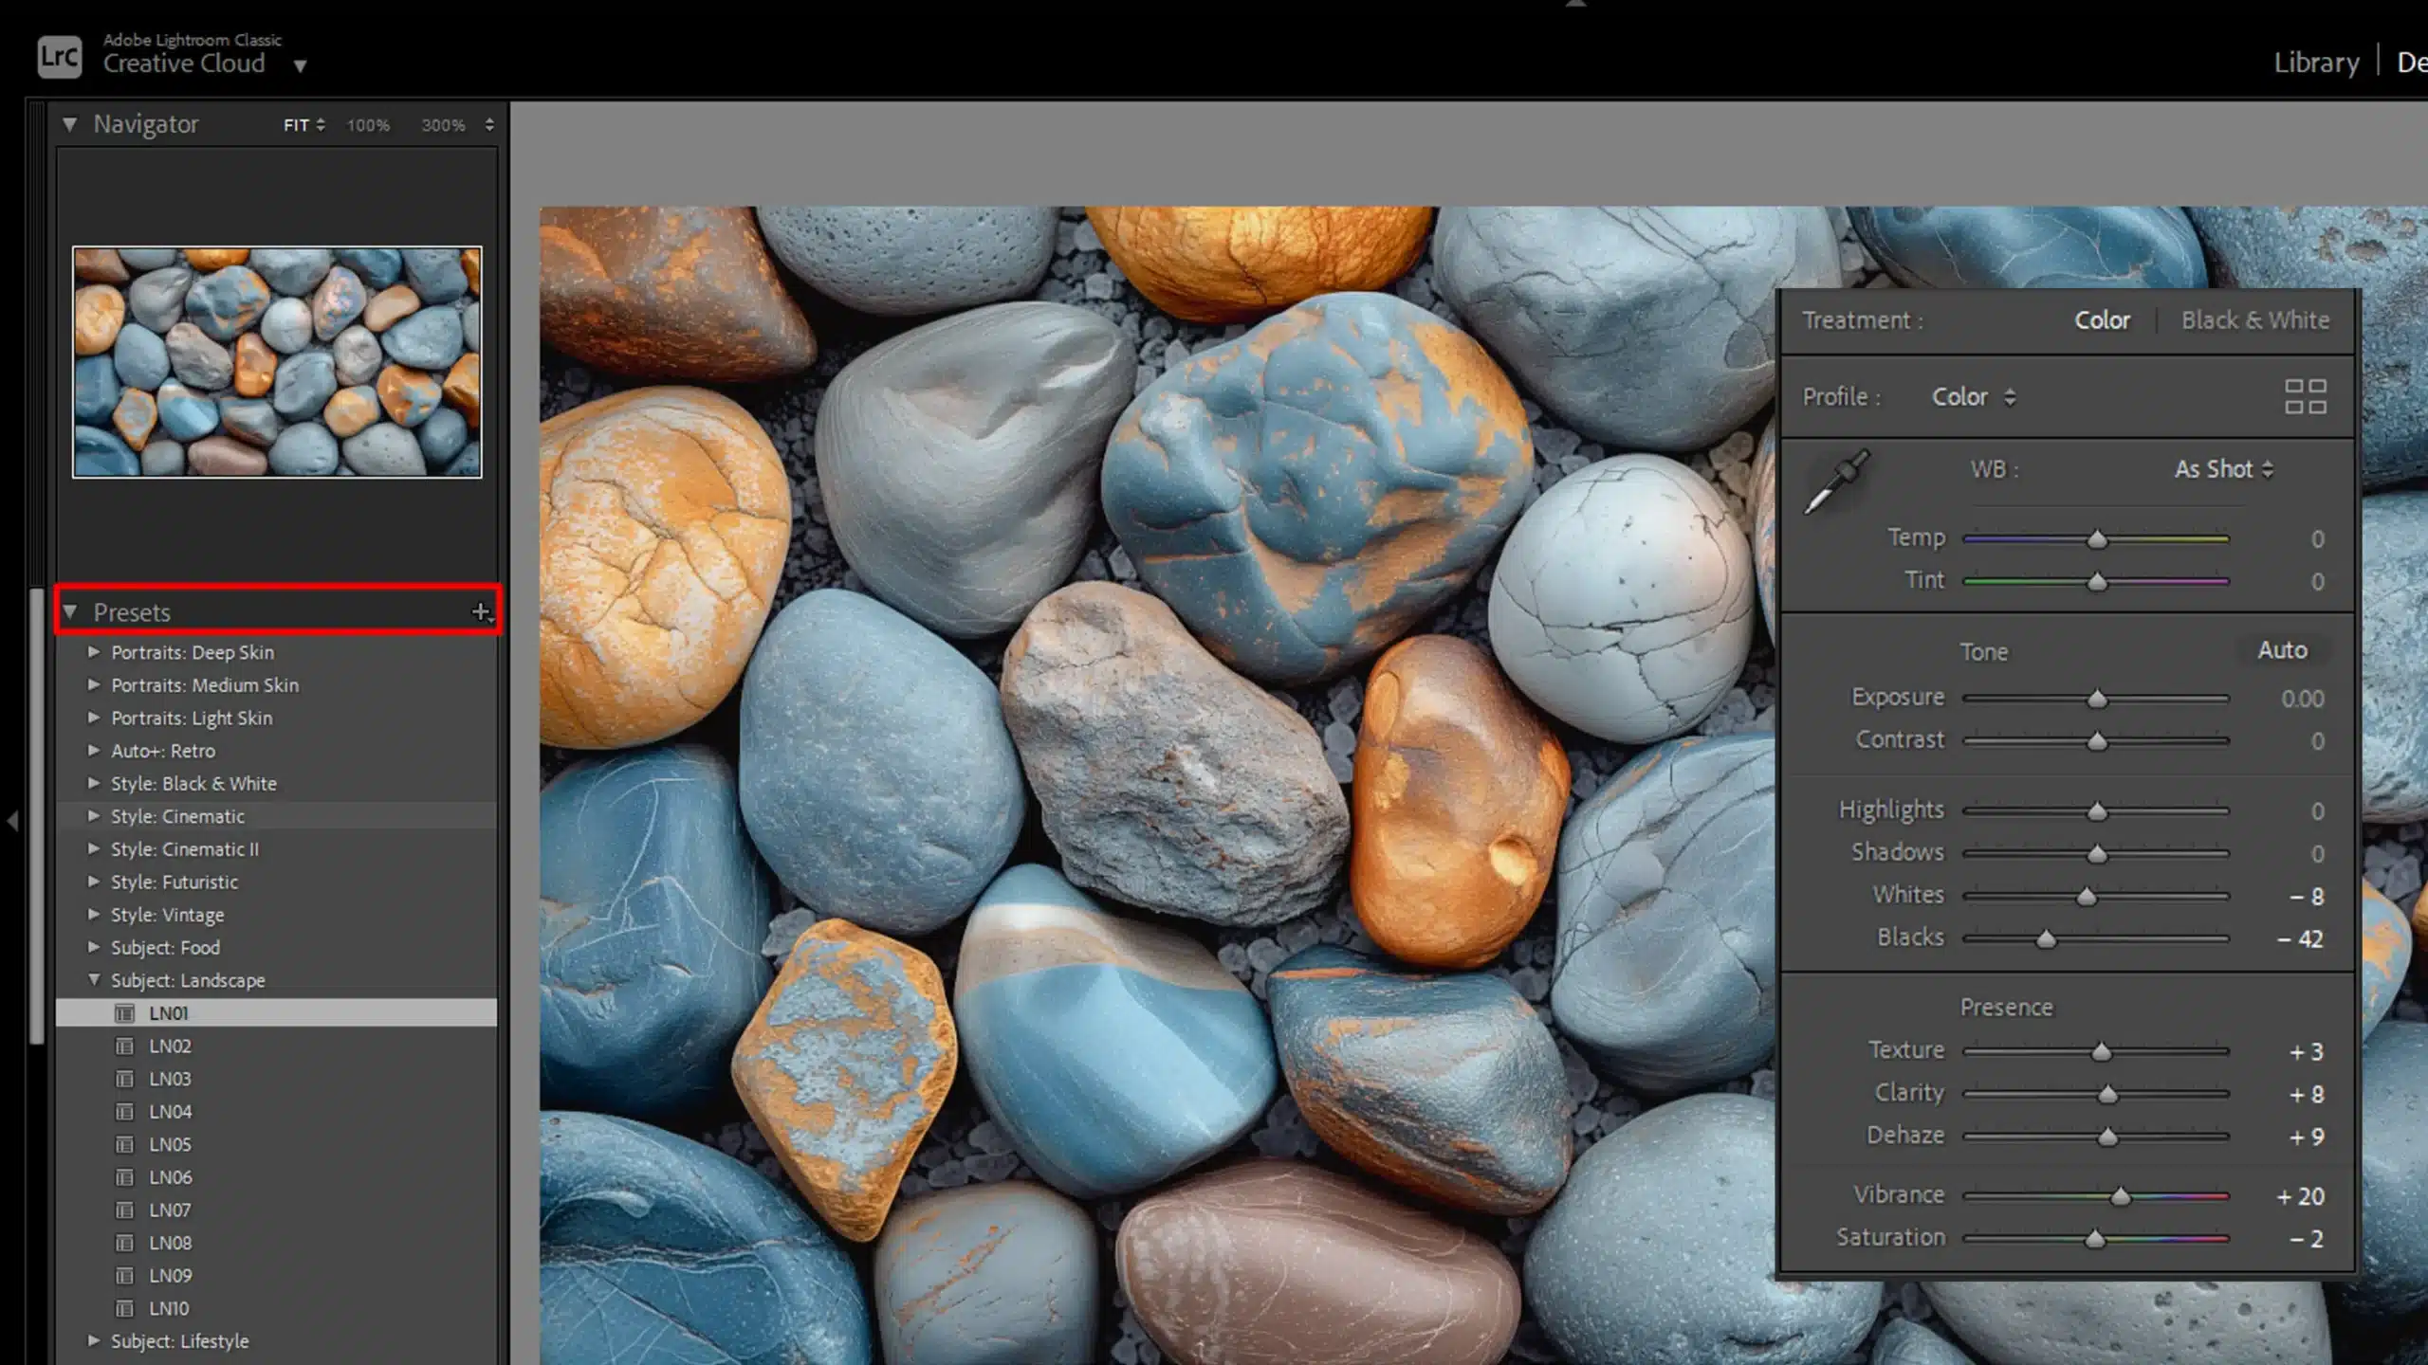Click the Saturation slider handle
2428x1365 pixels.
click(2095, 1239)
